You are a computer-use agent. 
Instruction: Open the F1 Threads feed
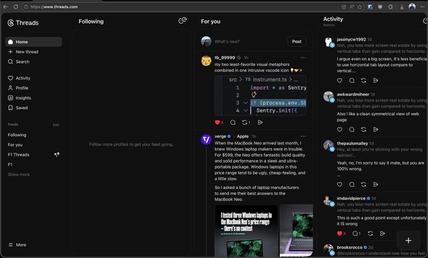pos(19,155)
